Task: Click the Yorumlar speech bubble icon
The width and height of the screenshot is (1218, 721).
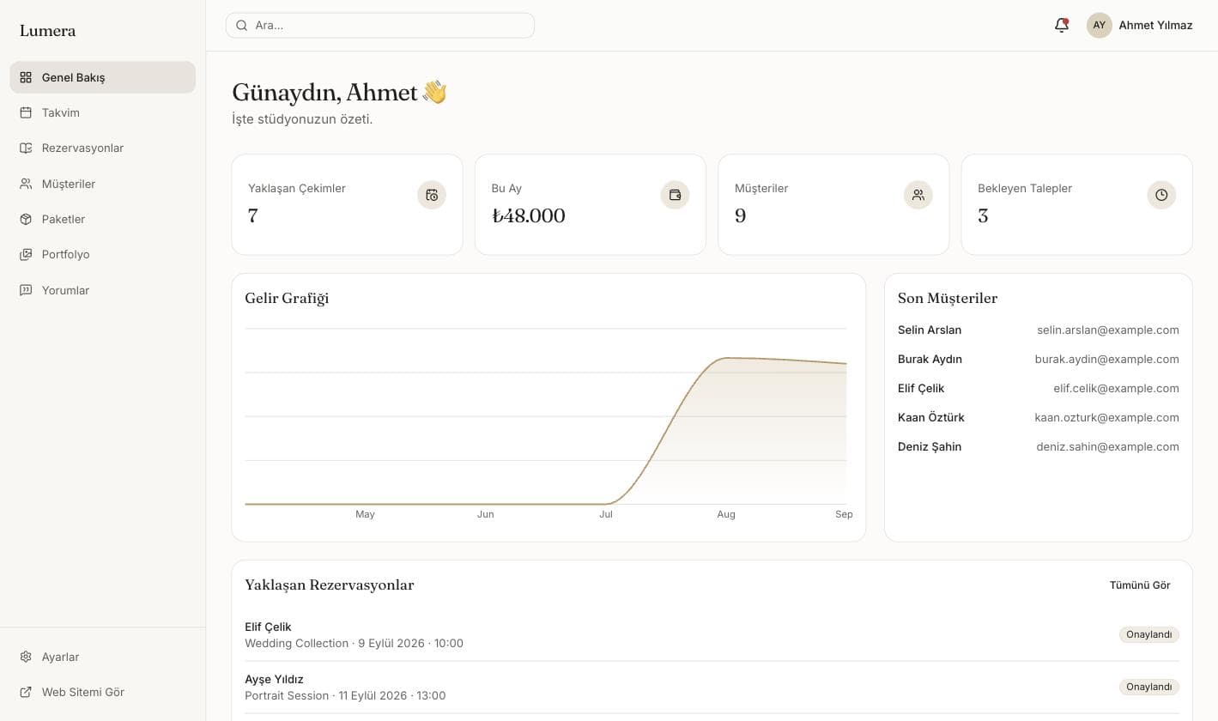Action: tap(26, 290)
